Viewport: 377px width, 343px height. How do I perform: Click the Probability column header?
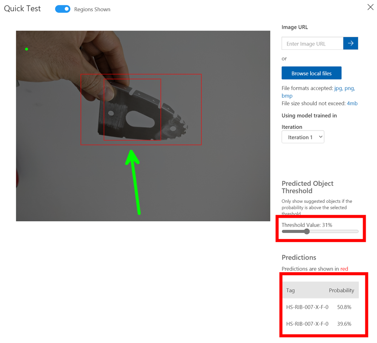(342, 290)
